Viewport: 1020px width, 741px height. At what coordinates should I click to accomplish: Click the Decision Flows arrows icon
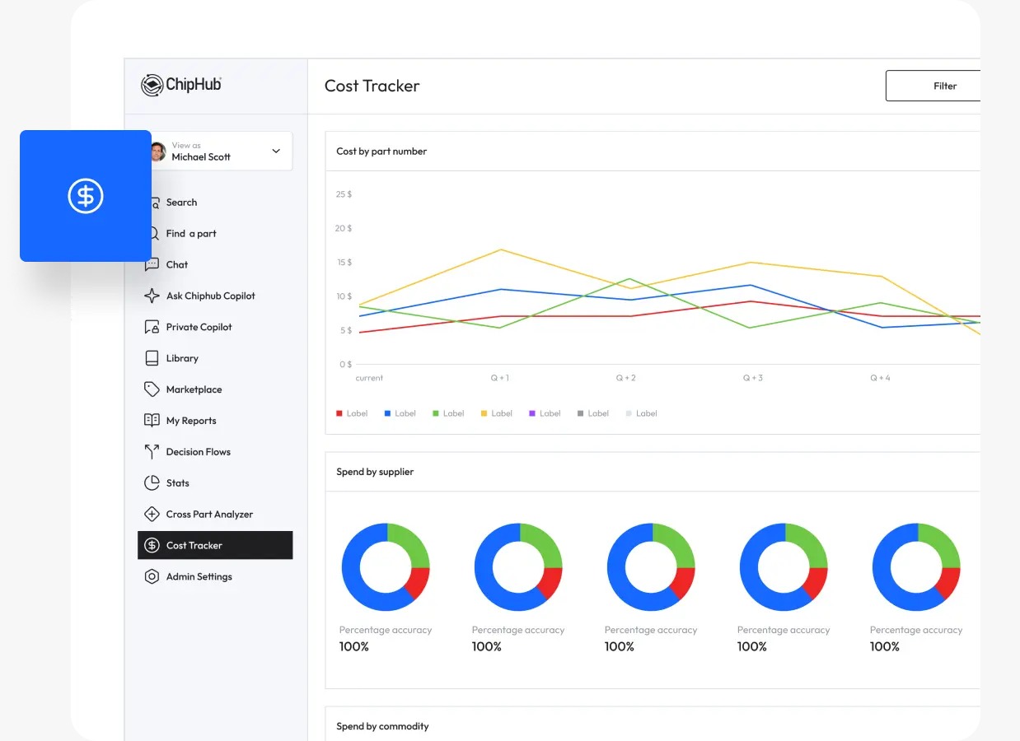click(x=152, y=452)
